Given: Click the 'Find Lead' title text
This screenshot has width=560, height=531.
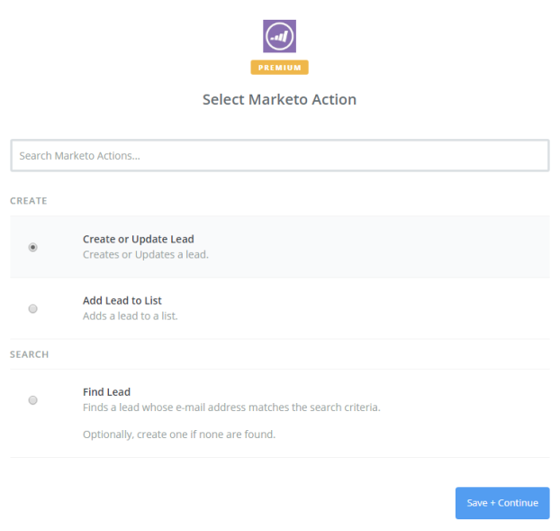Looking at the screenshot, I should [106, 392].
